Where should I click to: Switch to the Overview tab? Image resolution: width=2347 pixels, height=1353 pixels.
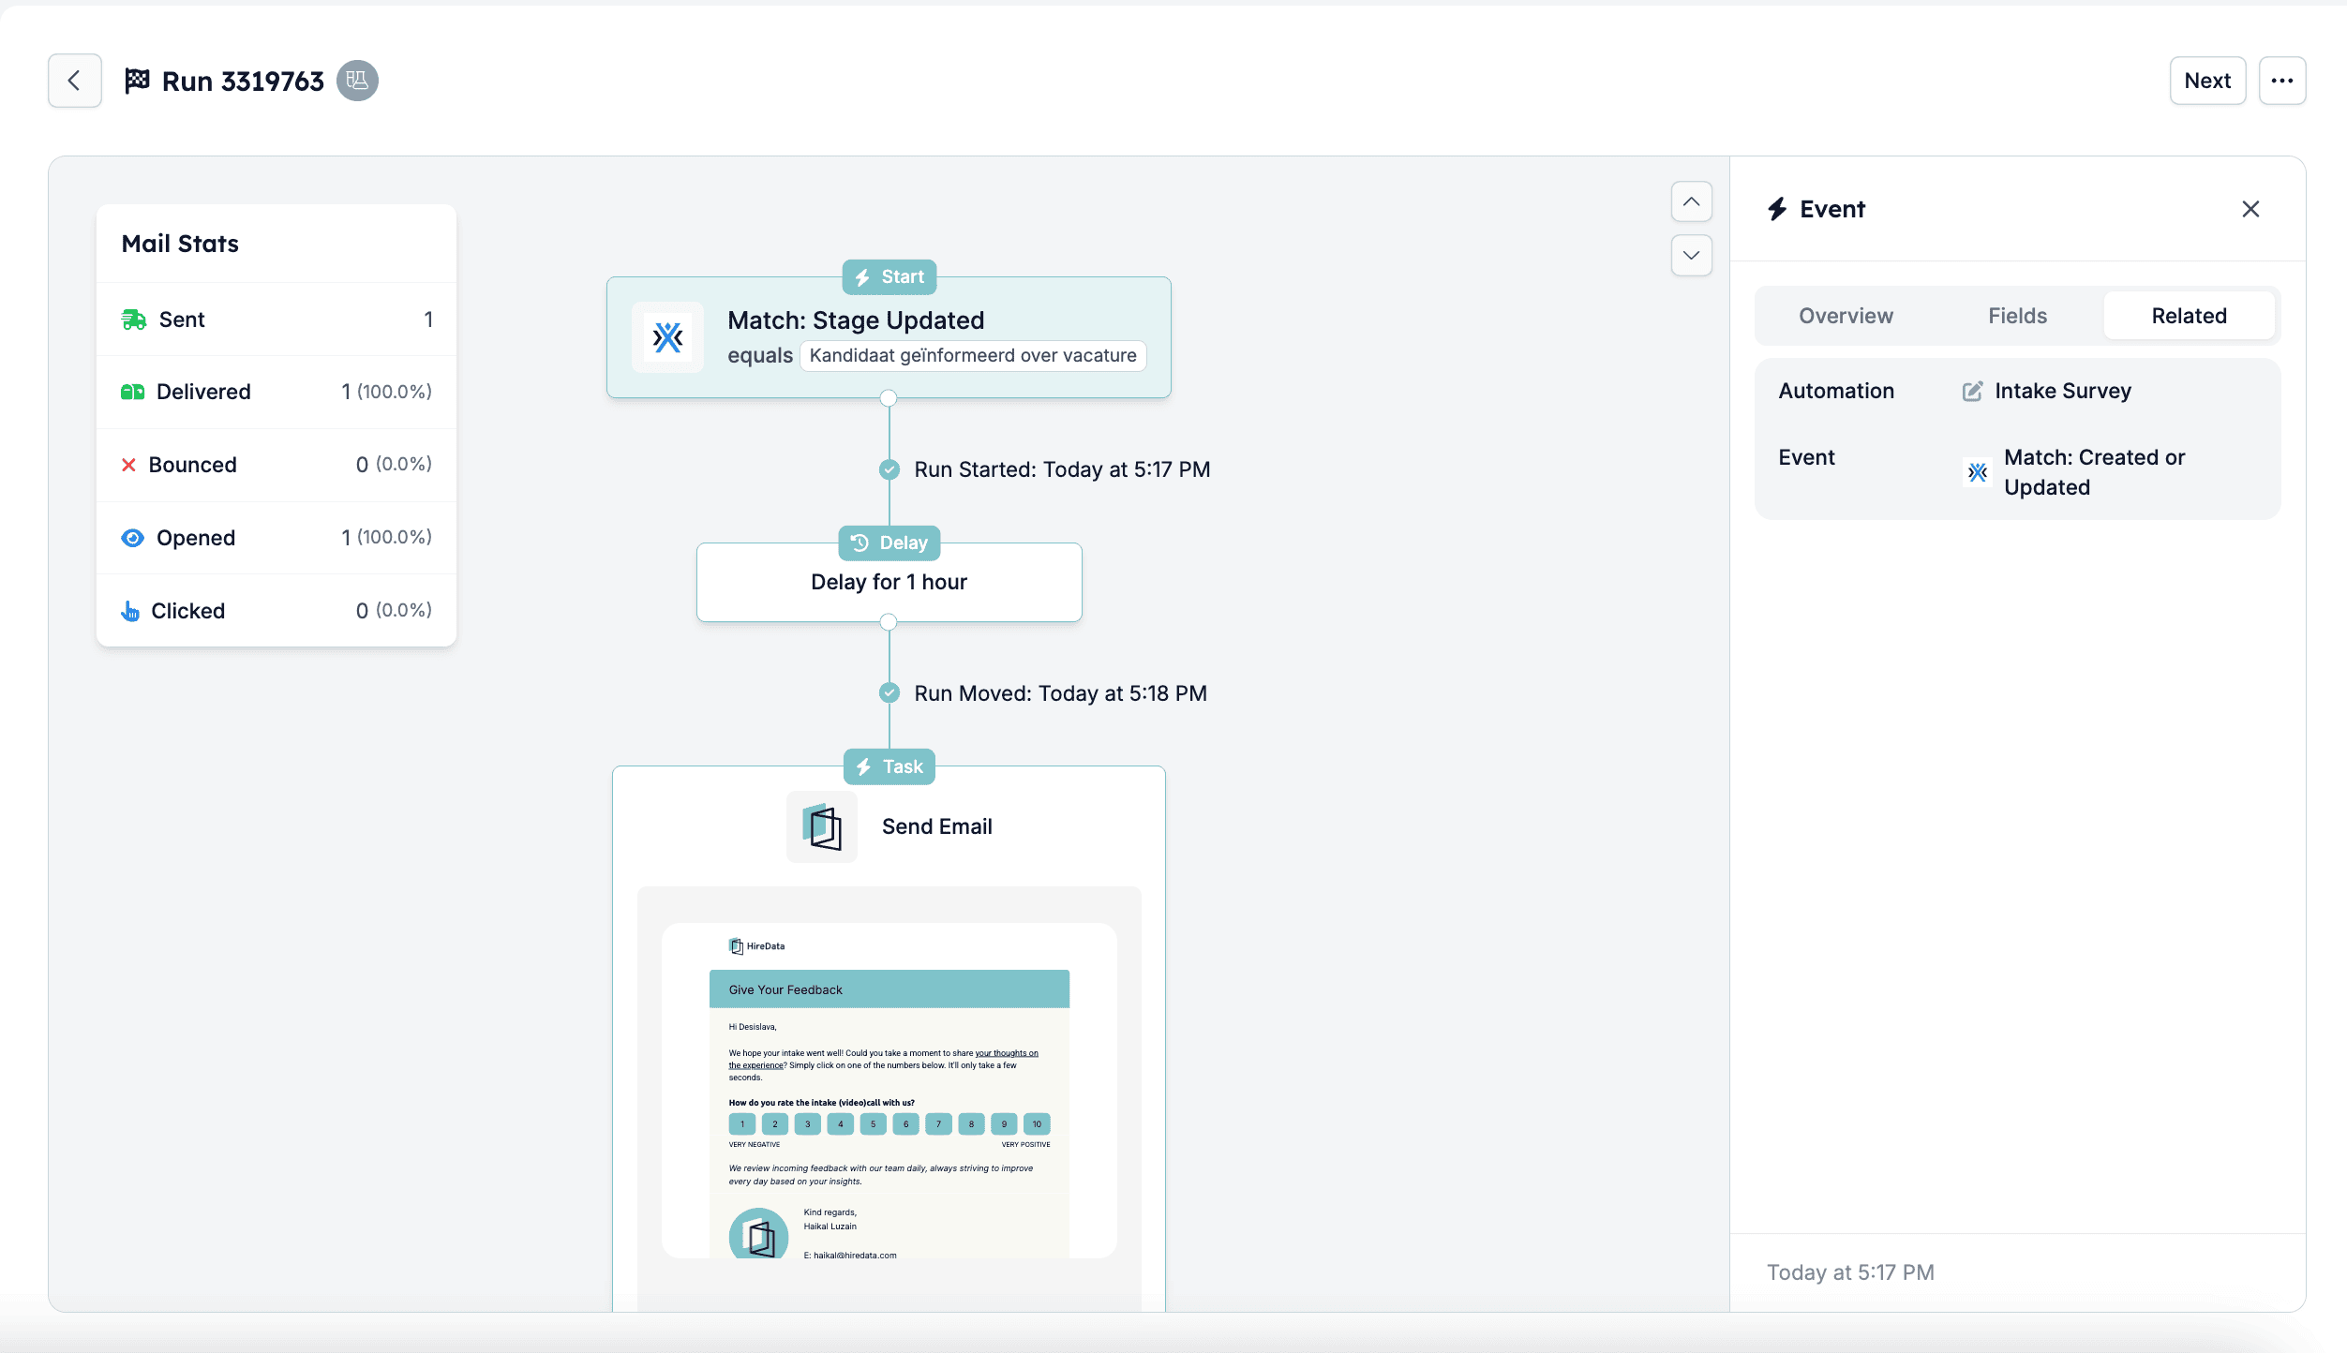(1846, 316)
